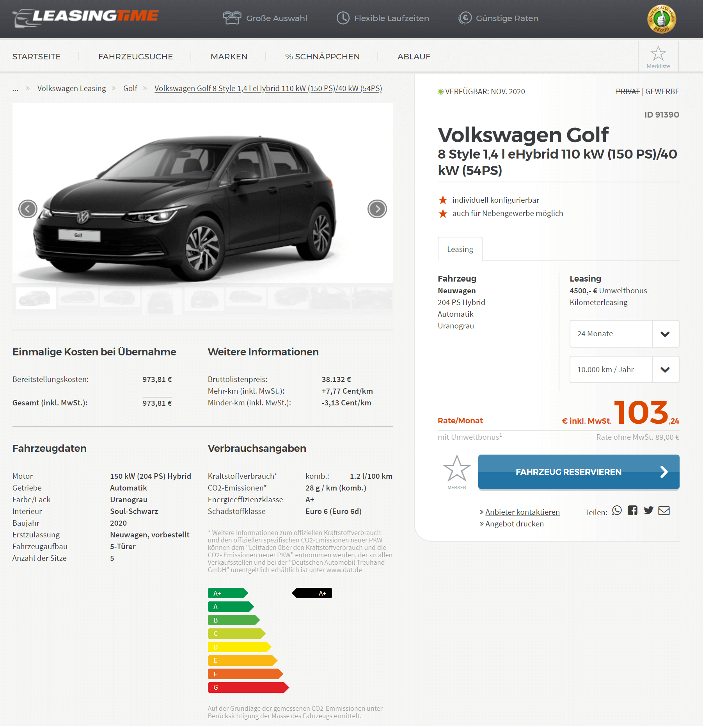This screenshot has height=726, width=703.
Task: Click VERFÜGBAR: NOV. 2020 status
Action: 481,91
